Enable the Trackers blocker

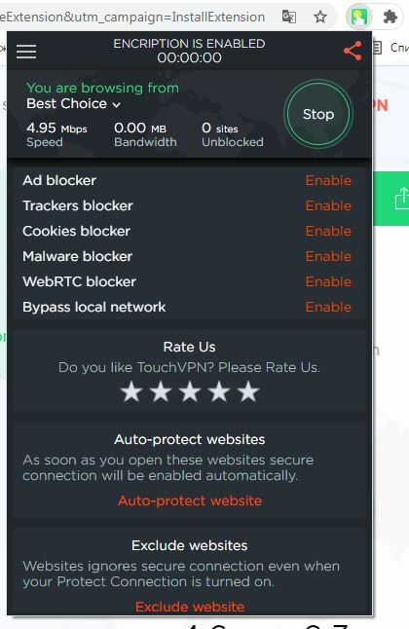pos(328,205)
